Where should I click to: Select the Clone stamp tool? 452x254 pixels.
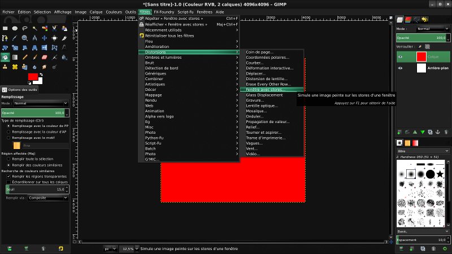tap(5, 67)
